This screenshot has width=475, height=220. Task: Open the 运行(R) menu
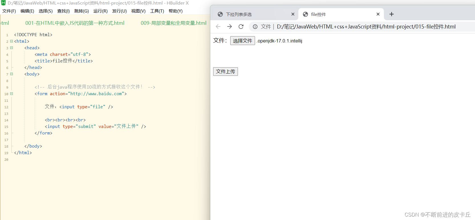point(101,11)
